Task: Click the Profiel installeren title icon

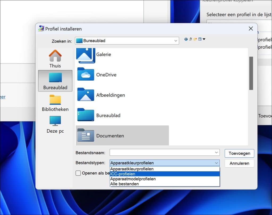Action: point(41,29)
